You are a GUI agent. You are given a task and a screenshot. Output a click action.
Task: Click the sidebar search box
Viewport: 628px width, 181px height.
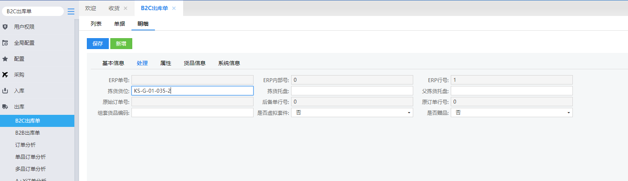pos(33,11)
